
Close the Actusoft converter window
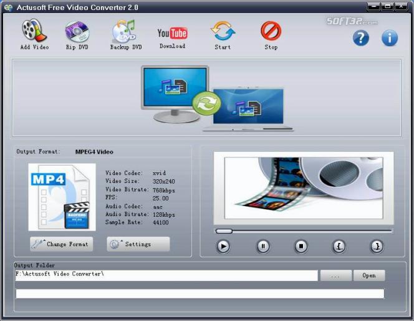(x=401, y=6)
